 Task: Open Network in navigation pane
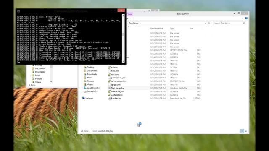tap(89, 98)
